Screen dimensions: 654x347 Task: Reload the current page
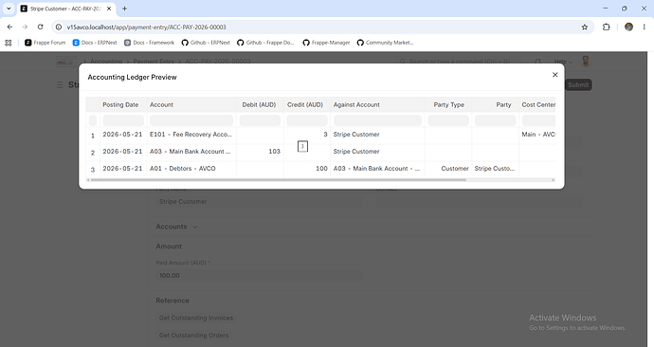pos(40,27)
